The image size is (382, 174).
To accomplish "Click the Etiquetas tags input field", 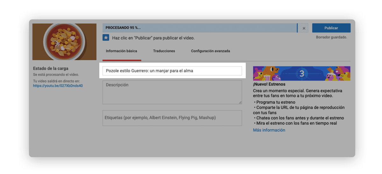I will pos(172,118).
